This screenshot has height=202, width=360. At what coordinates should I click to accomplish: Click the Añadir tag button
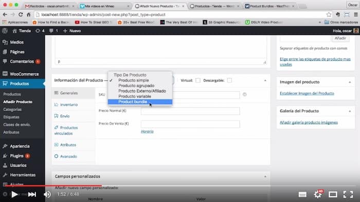coord(340,39)
